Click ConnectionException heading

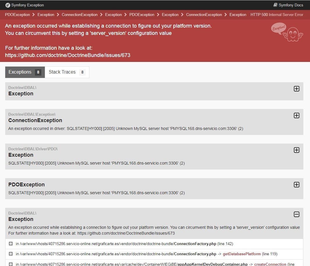point(35,120)
